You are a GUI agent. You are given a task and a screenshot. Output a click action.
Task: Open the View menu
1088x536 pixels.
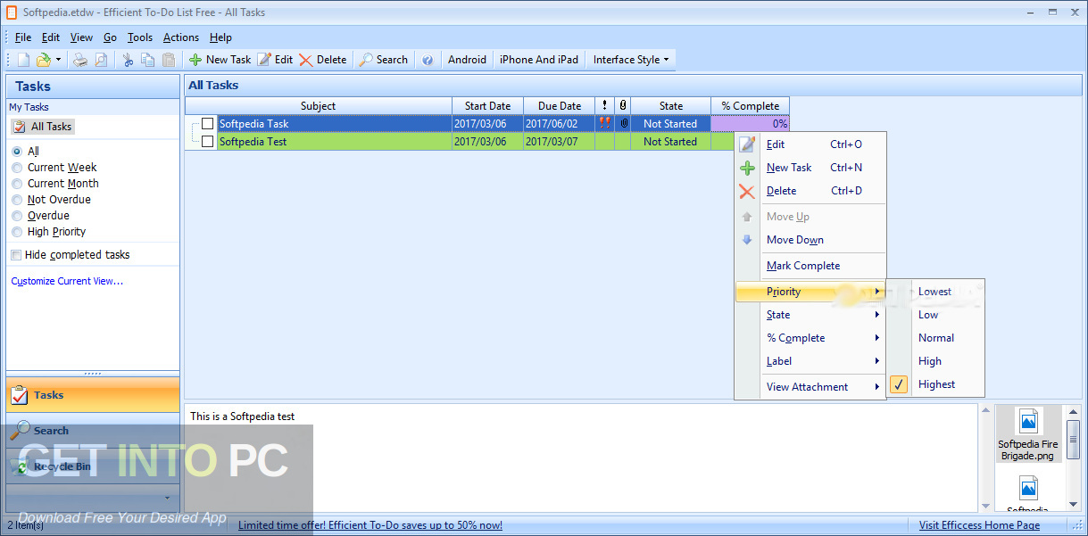tap(81, 37)
